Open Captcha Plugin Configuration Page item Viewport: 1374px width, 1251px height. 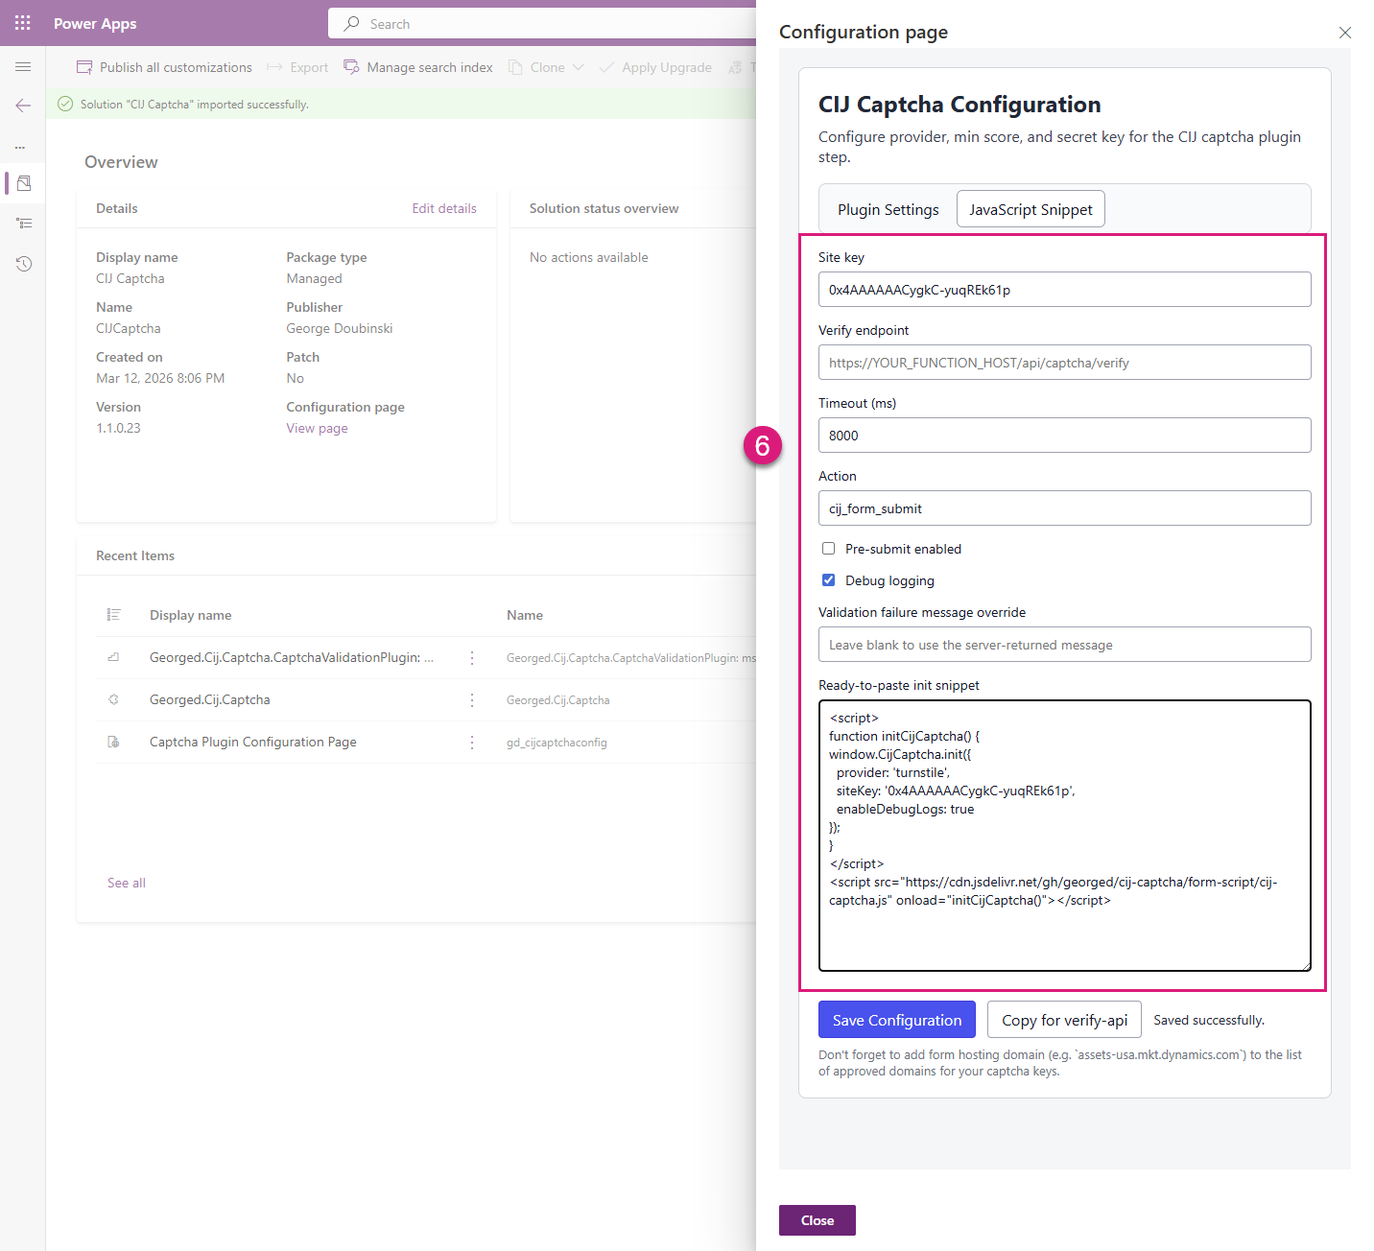[x=253, y=742]
